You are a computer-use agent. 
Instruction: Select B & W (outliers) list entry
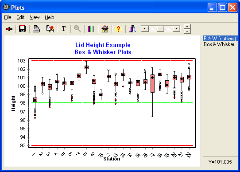pyautogui.click(x=220, y=39)
